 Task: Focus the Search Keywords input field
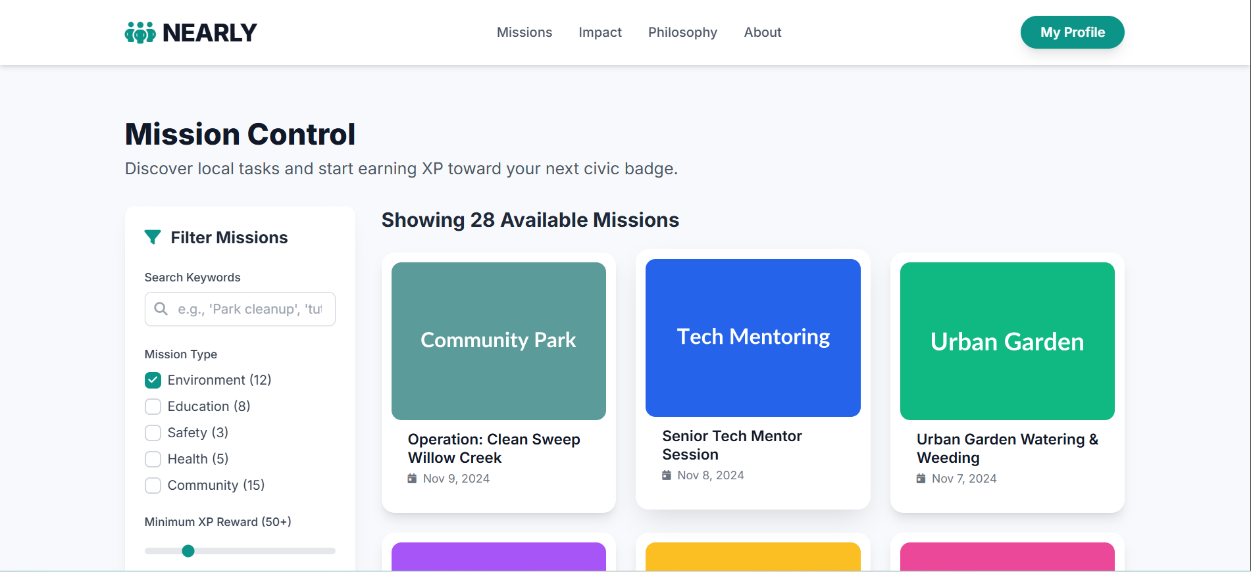(x=240, y=309)
